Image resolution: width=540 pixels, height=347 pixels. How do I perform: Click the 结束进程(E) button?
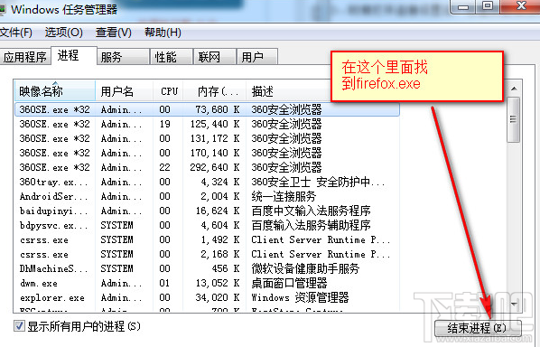tap(478, 328)
